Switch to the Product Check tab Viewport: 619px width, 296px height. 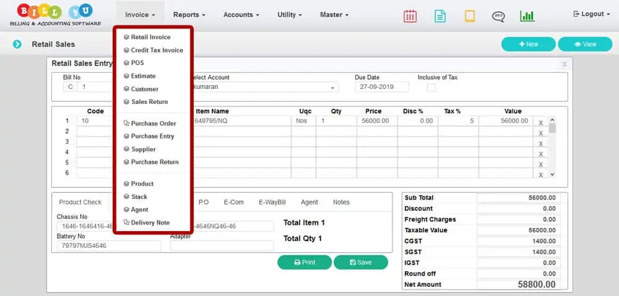(x=80, y=202)
